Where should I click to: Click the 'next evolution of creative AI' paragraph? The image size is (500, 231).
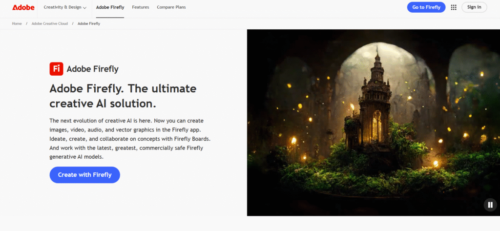(130, 139)
